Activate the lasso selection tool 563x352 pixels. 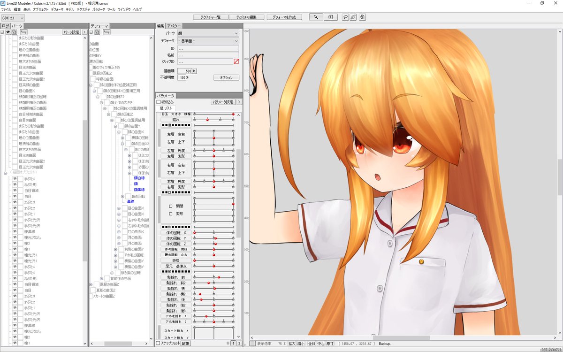[345, 17]
